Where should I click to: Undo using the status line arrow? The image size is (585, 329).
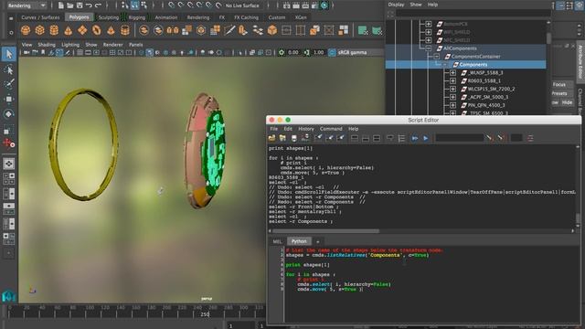[89, 5]
